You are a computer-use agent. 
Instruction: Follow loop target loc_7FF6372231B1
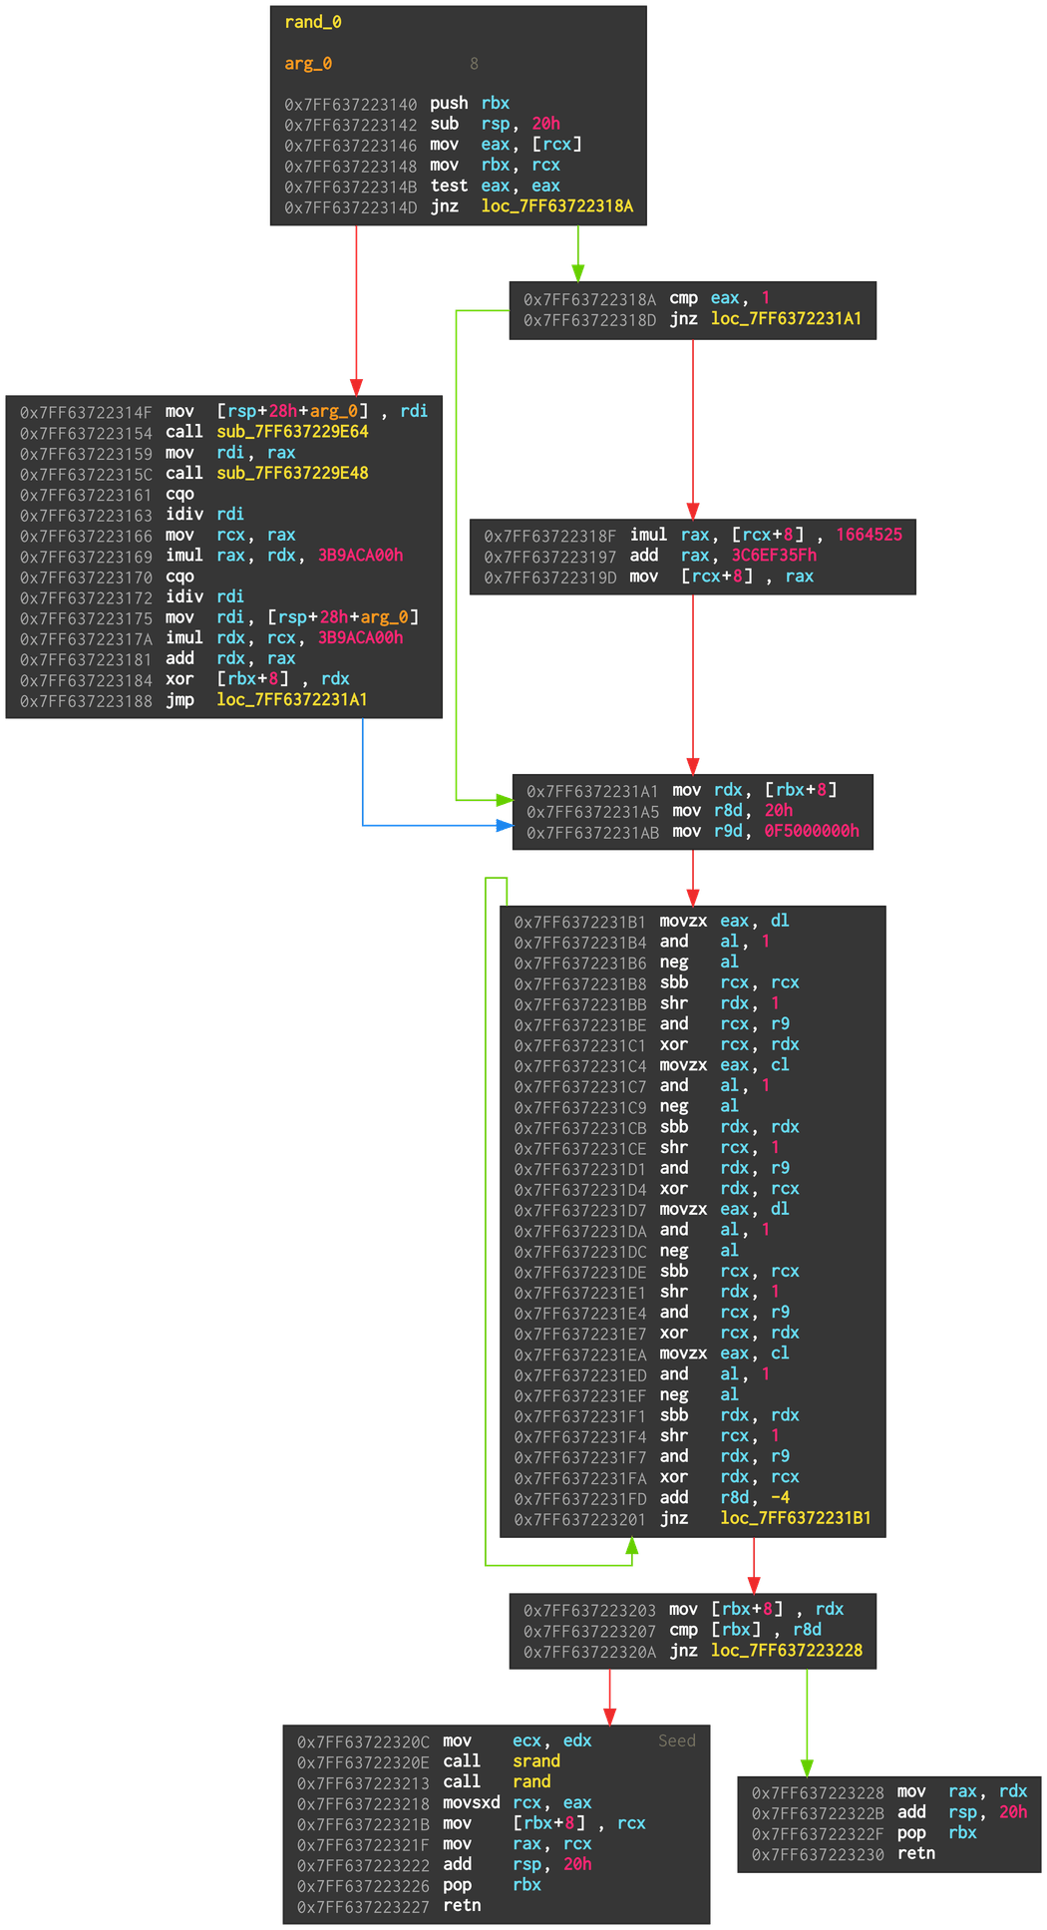tap(796, 1517)
